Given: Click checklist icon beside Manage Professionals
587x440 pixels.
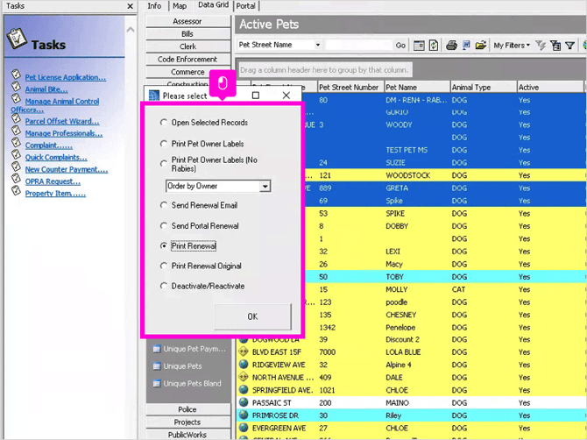Looking at the screenshot, I should (x=16, y=131).
